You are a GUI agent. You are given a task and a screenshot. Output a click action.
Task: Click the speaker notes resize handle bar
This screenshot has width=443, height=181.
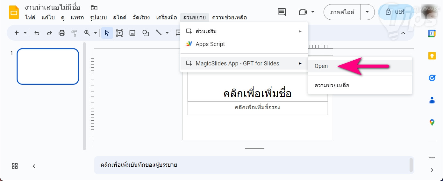[x=254, y=148]
